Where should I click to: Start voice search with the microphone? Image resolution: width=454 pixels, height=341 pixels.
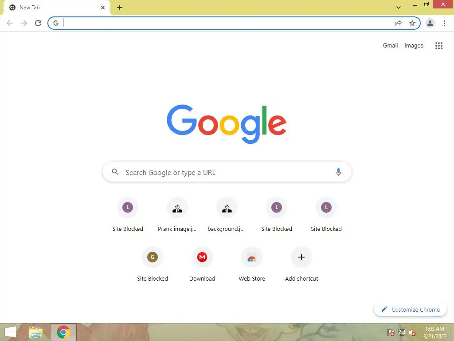pos(338,172)
